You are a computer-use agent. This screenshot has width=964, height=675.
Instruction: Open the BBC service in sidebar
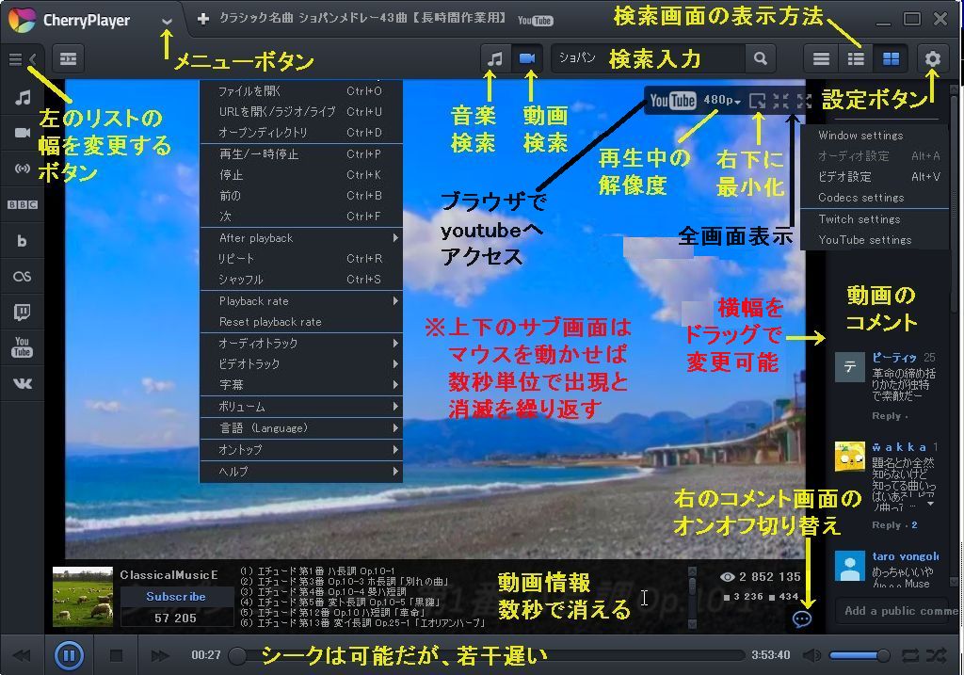pos(23,204)
